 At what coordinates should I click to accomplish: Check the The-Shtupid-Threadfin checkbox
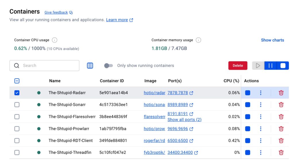coord(17,153)
